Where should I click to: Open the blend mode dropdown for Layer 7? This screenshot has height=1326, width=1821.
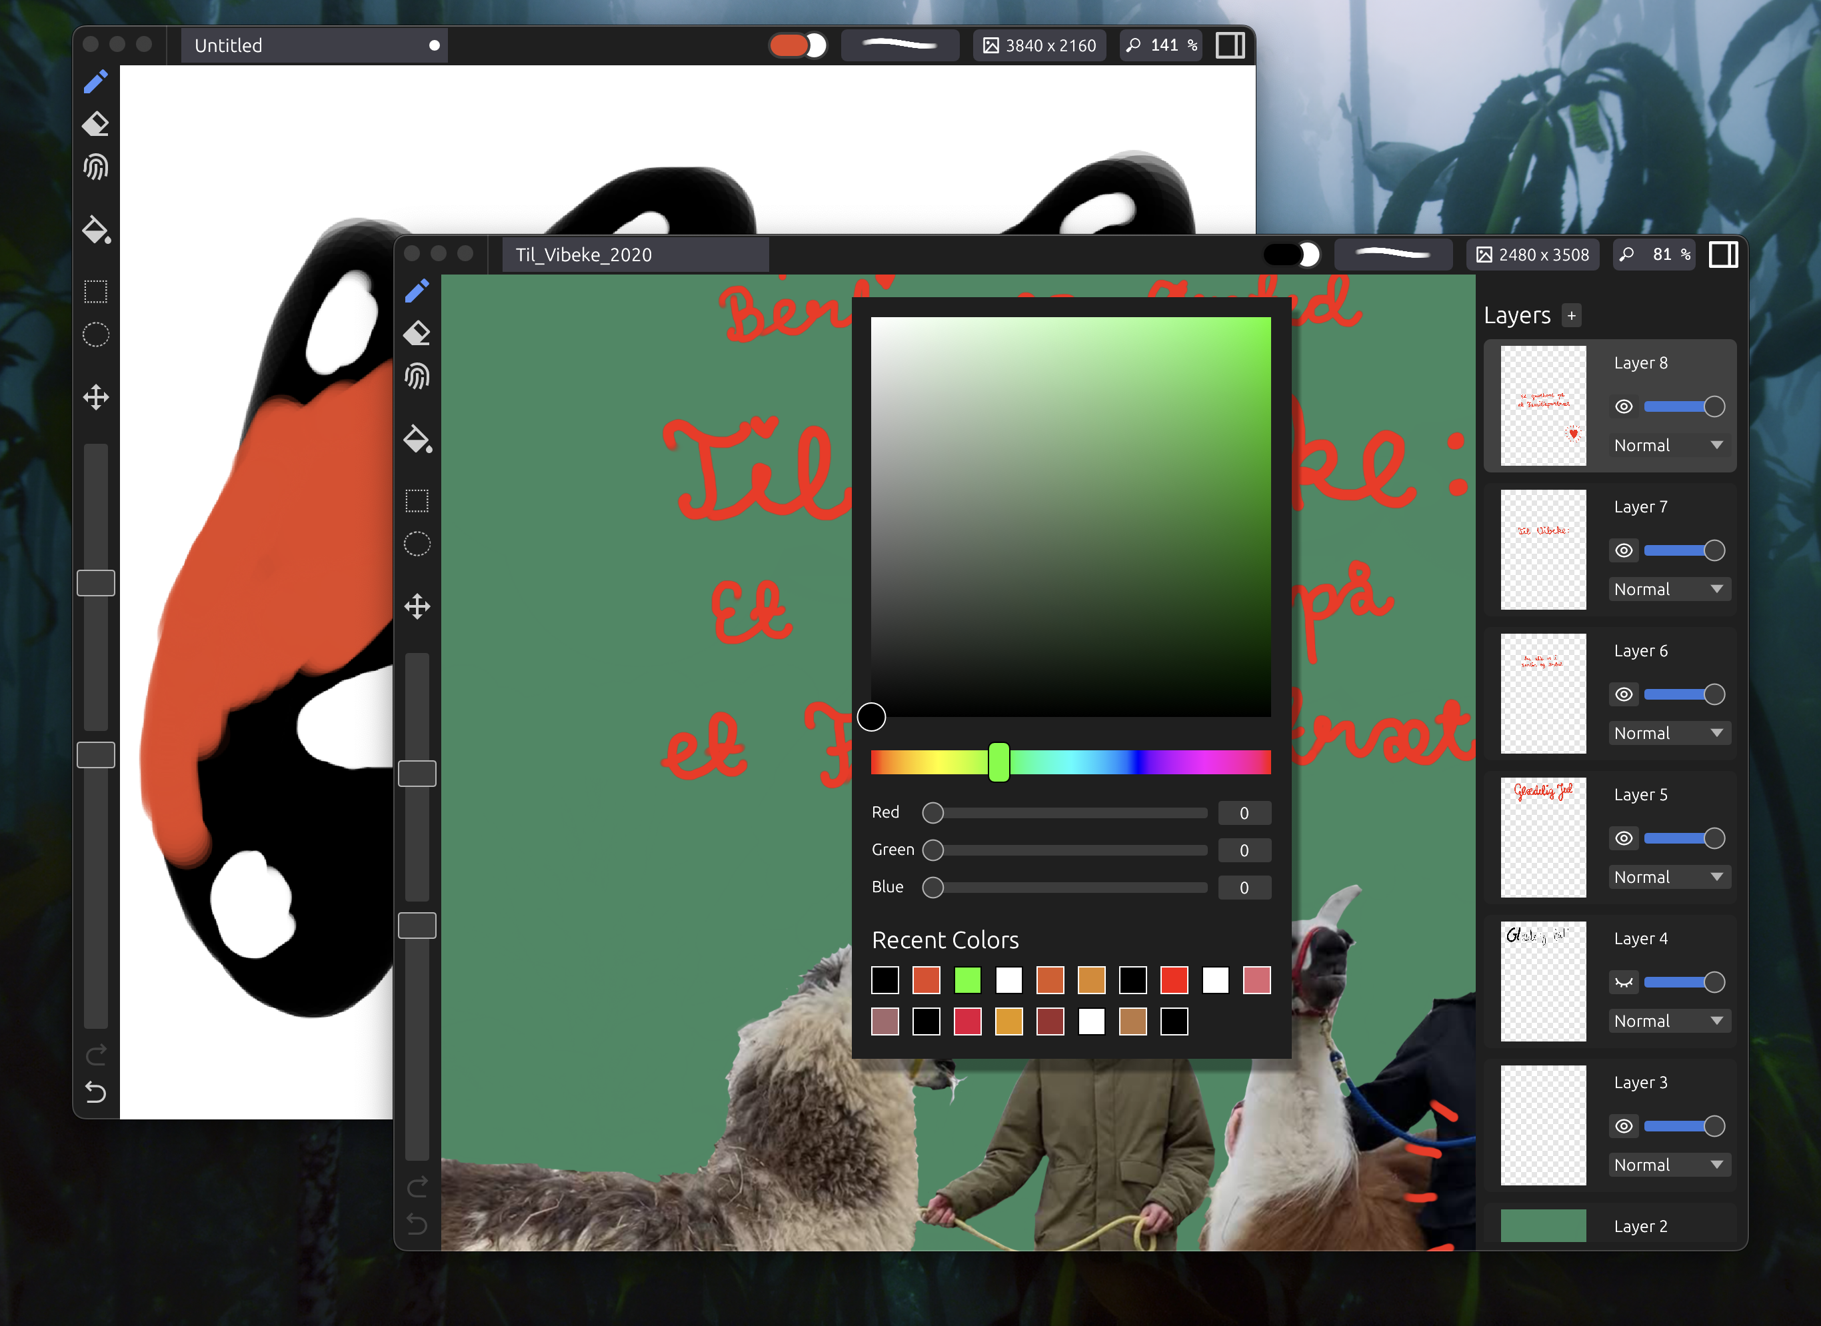[x=1668, y=589]
